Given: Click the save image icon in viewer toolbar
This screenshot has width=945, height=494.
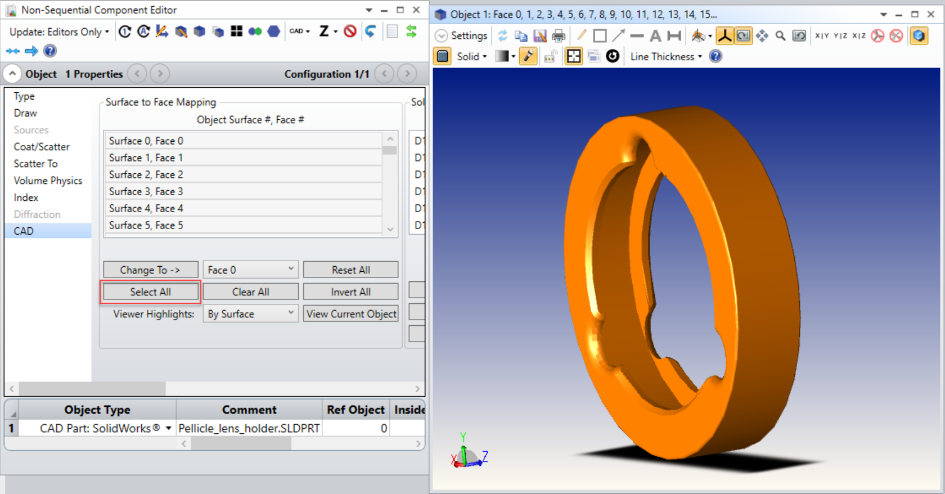Looking at the screenshot, I should (x=540, y=36).
